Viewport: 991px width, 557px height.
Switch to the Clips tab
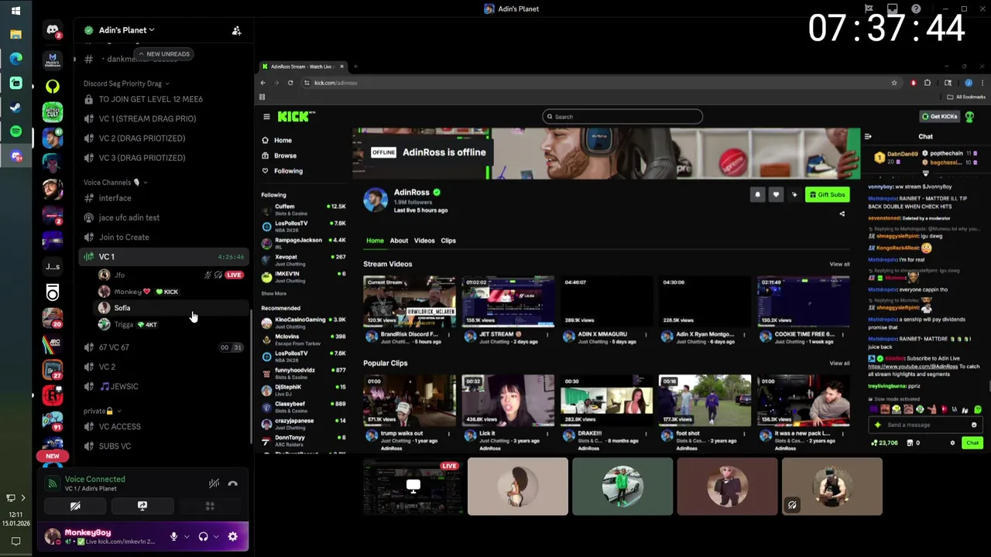coord(448,241)
